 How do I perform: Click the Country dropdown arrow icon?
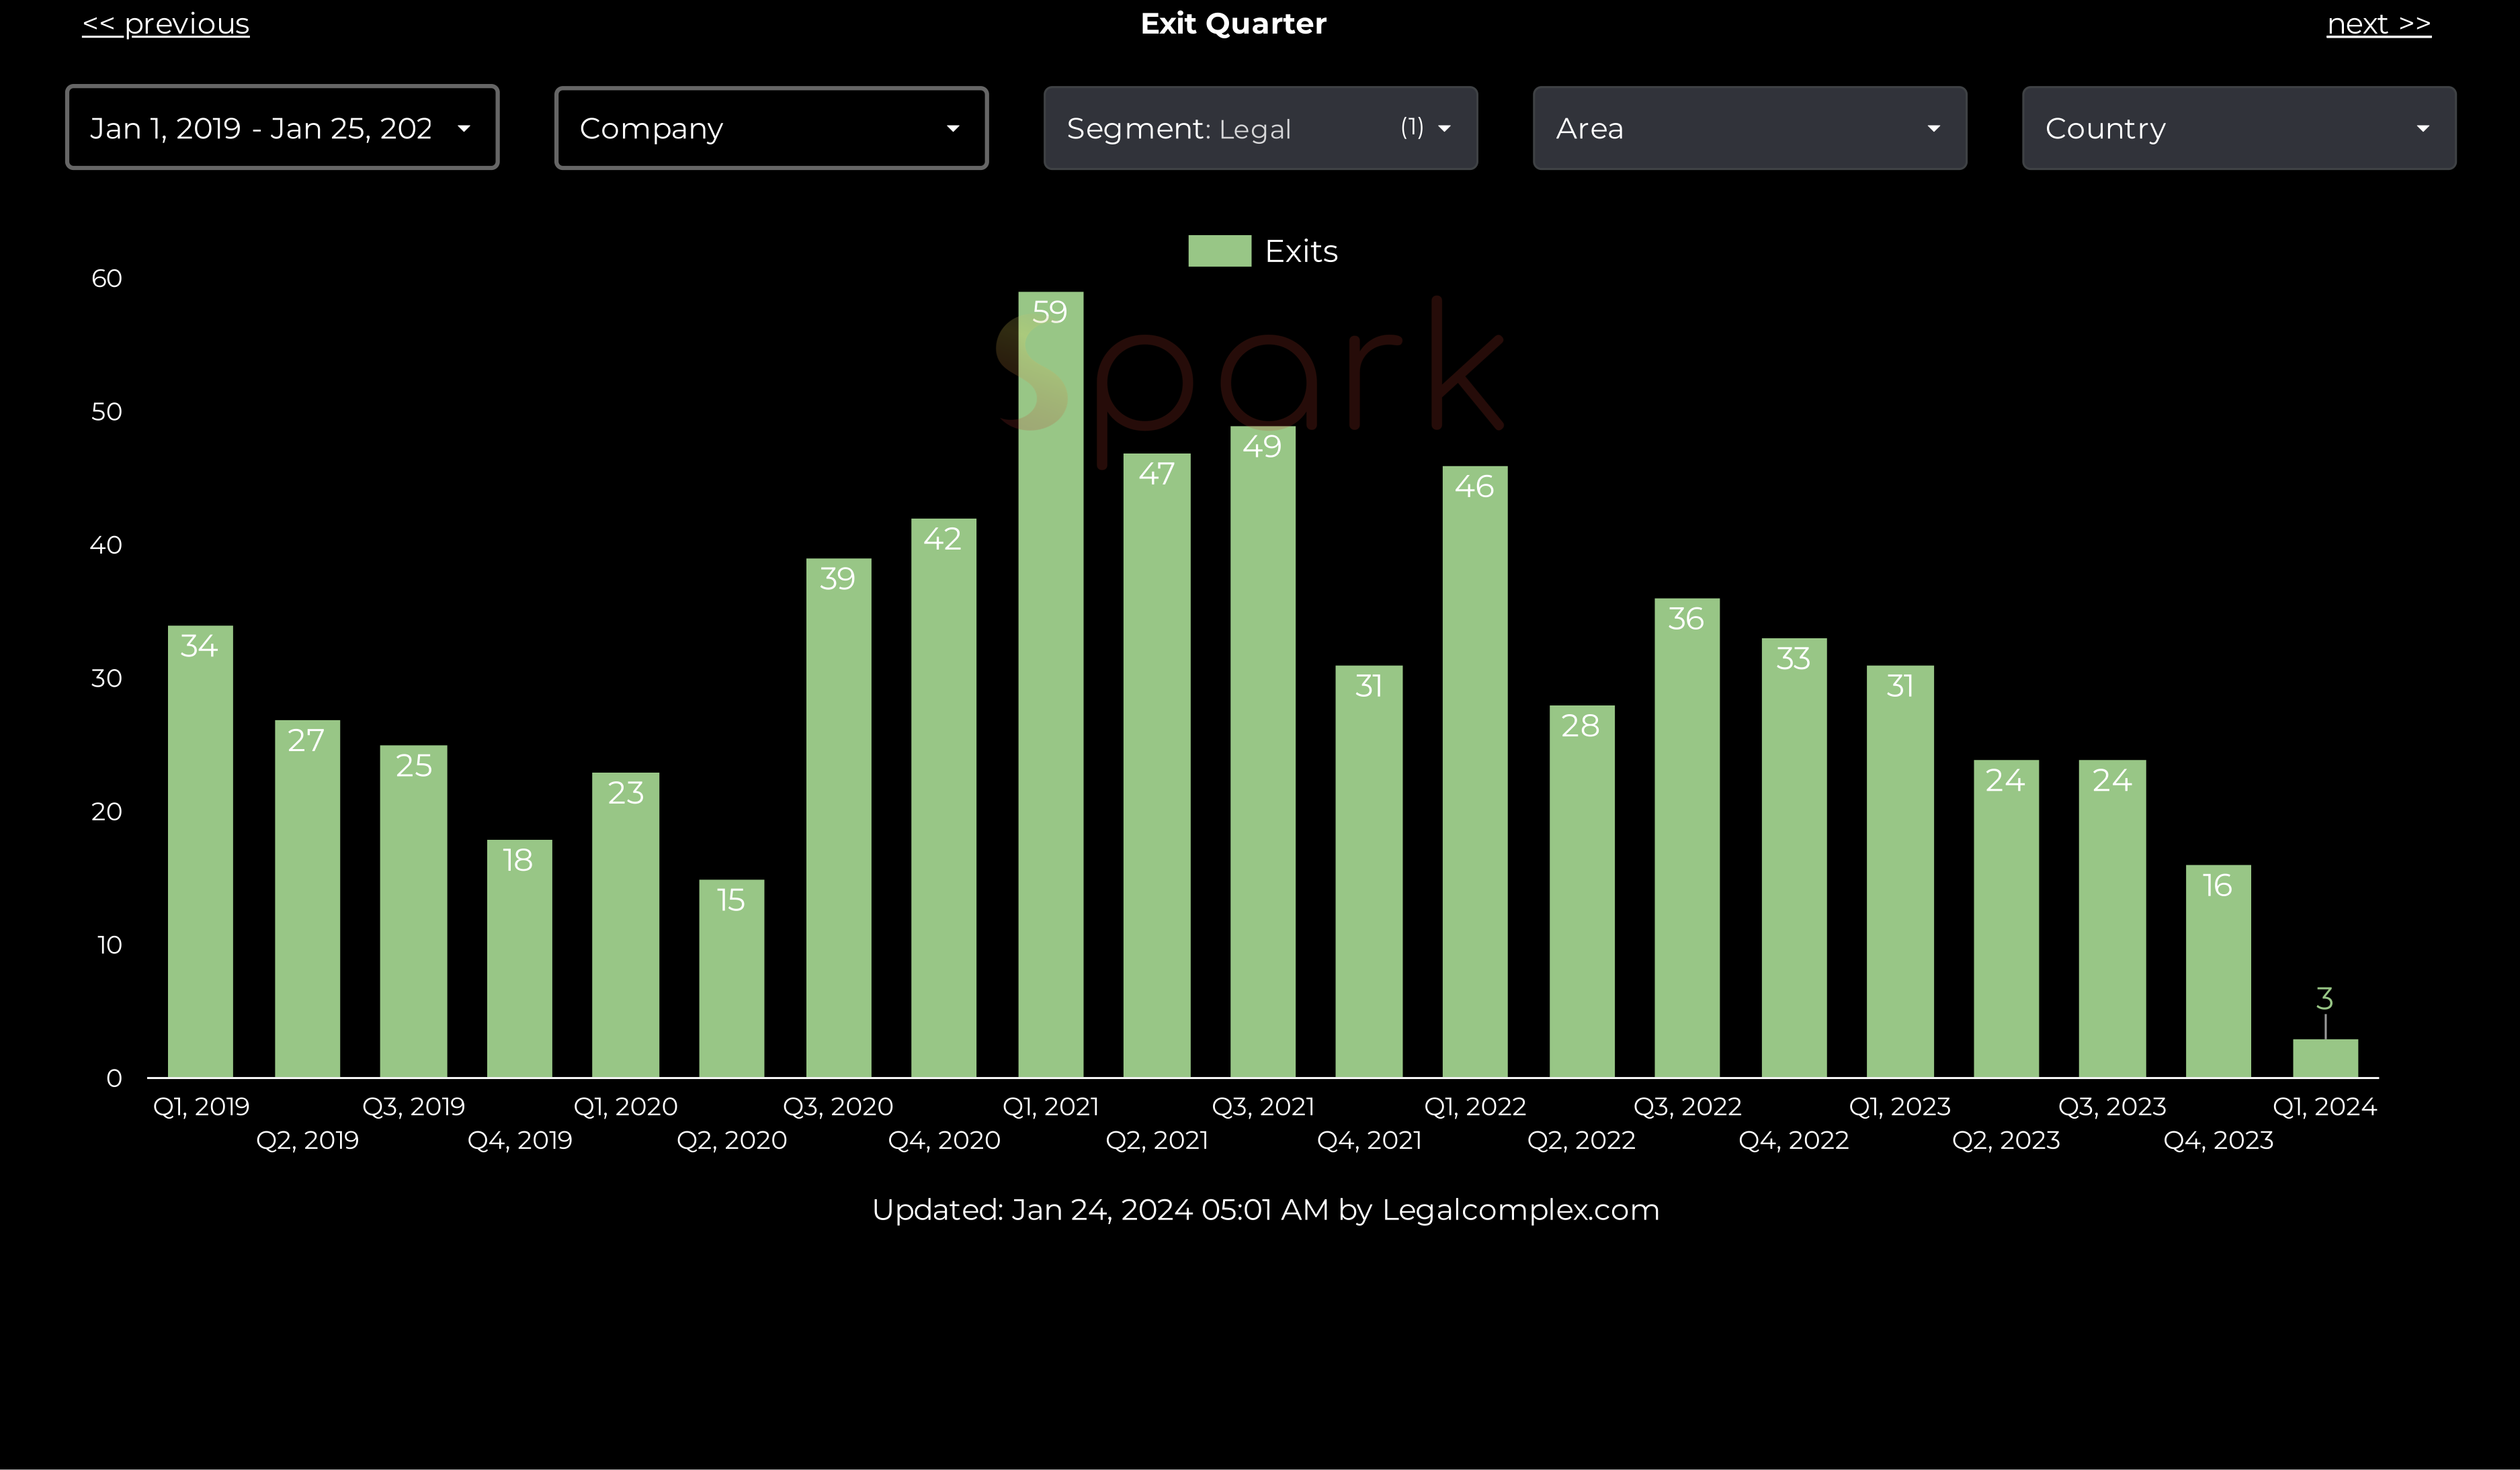2422,129
